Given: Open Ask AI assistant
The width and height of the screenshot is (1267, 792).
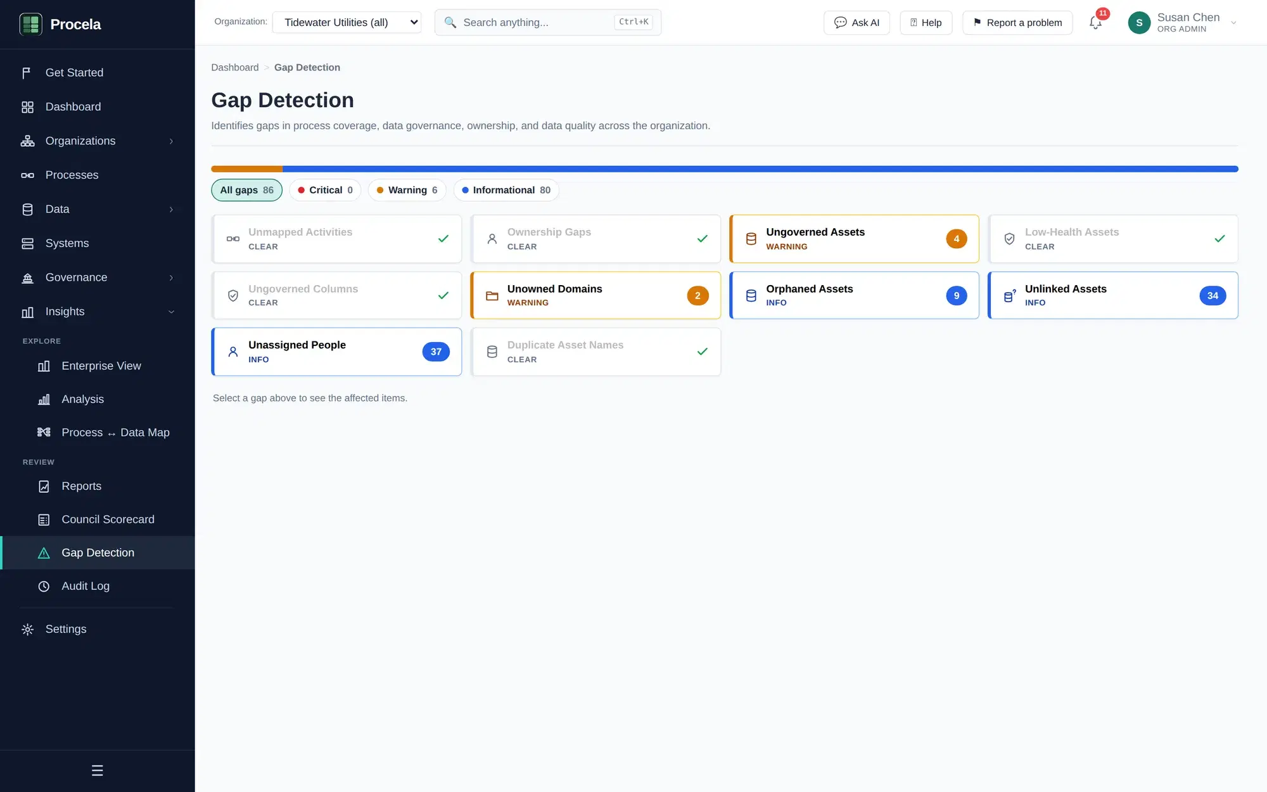Looking at the screenshot, I should pos(856,23).
